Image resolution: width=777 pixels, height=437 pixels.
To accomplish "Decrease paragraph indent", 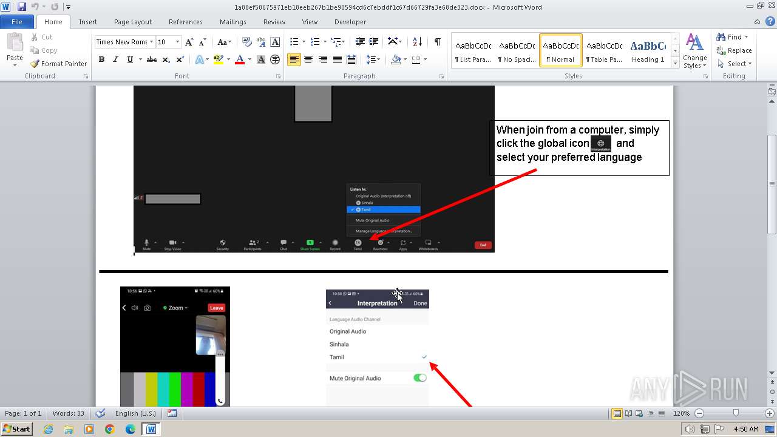I will pos(360,42).
